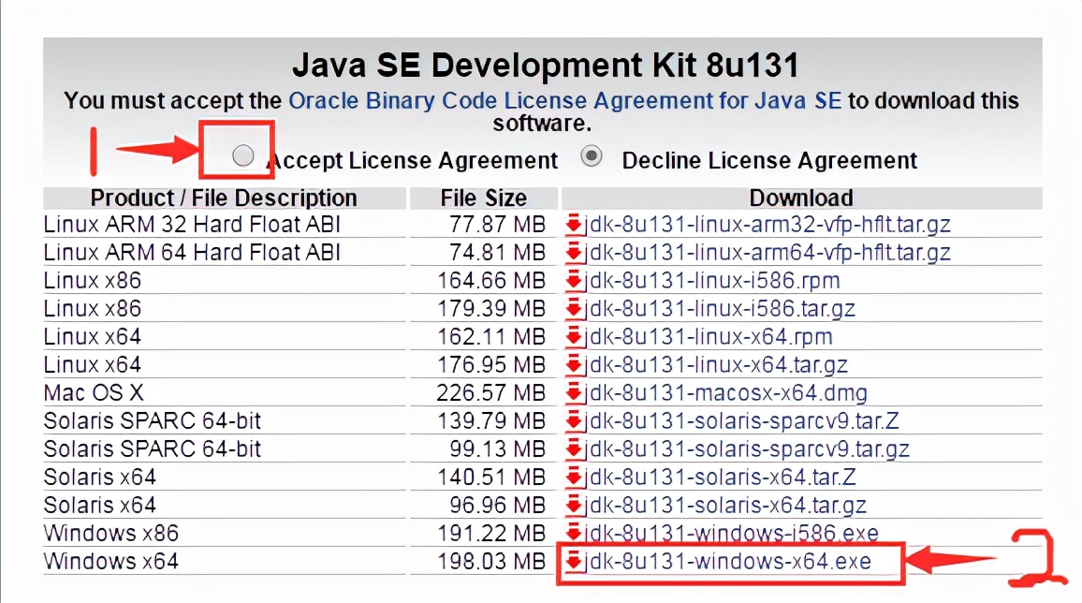
Task: Download jdk-8u131-solaris-sparcv9.tar.Z
Action: [x=742, y=420]
